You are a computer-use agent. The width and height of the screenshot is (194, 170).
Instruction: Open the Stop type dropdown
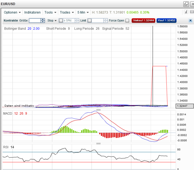(52, 21)
